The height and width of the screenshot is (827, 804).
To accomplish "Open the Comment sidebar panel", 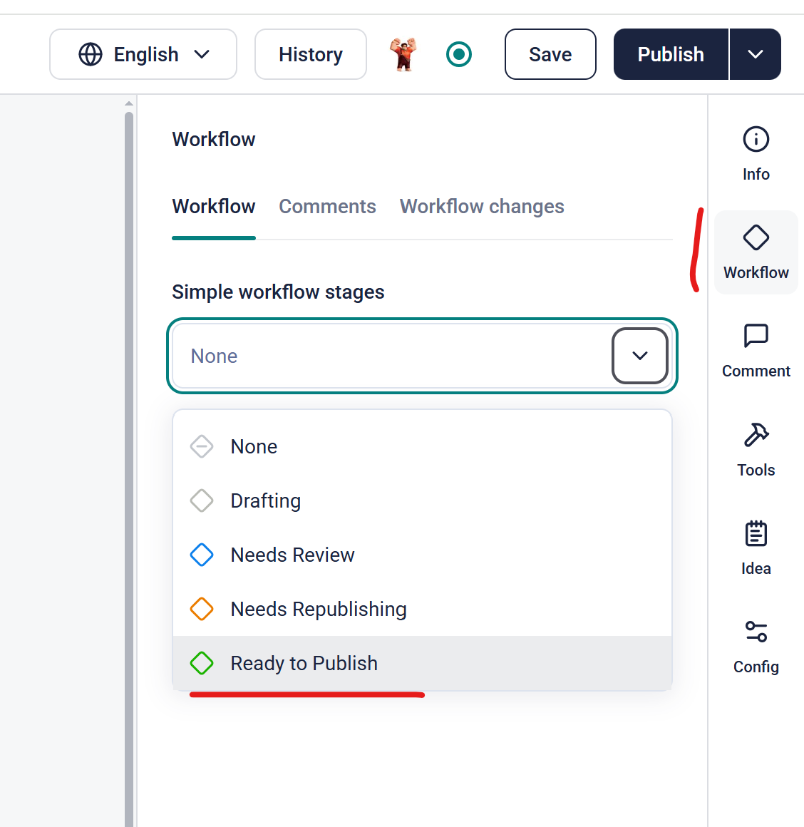I will pyautogui.click(x=756, y=337).
